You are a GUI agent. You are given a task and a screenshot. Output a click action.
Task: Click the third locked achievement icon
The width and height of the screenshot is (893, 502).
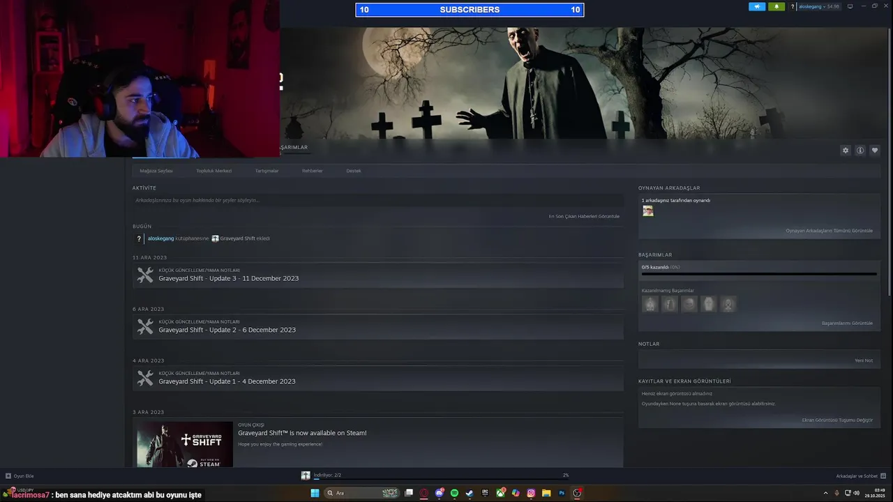[x=689, y=304]
